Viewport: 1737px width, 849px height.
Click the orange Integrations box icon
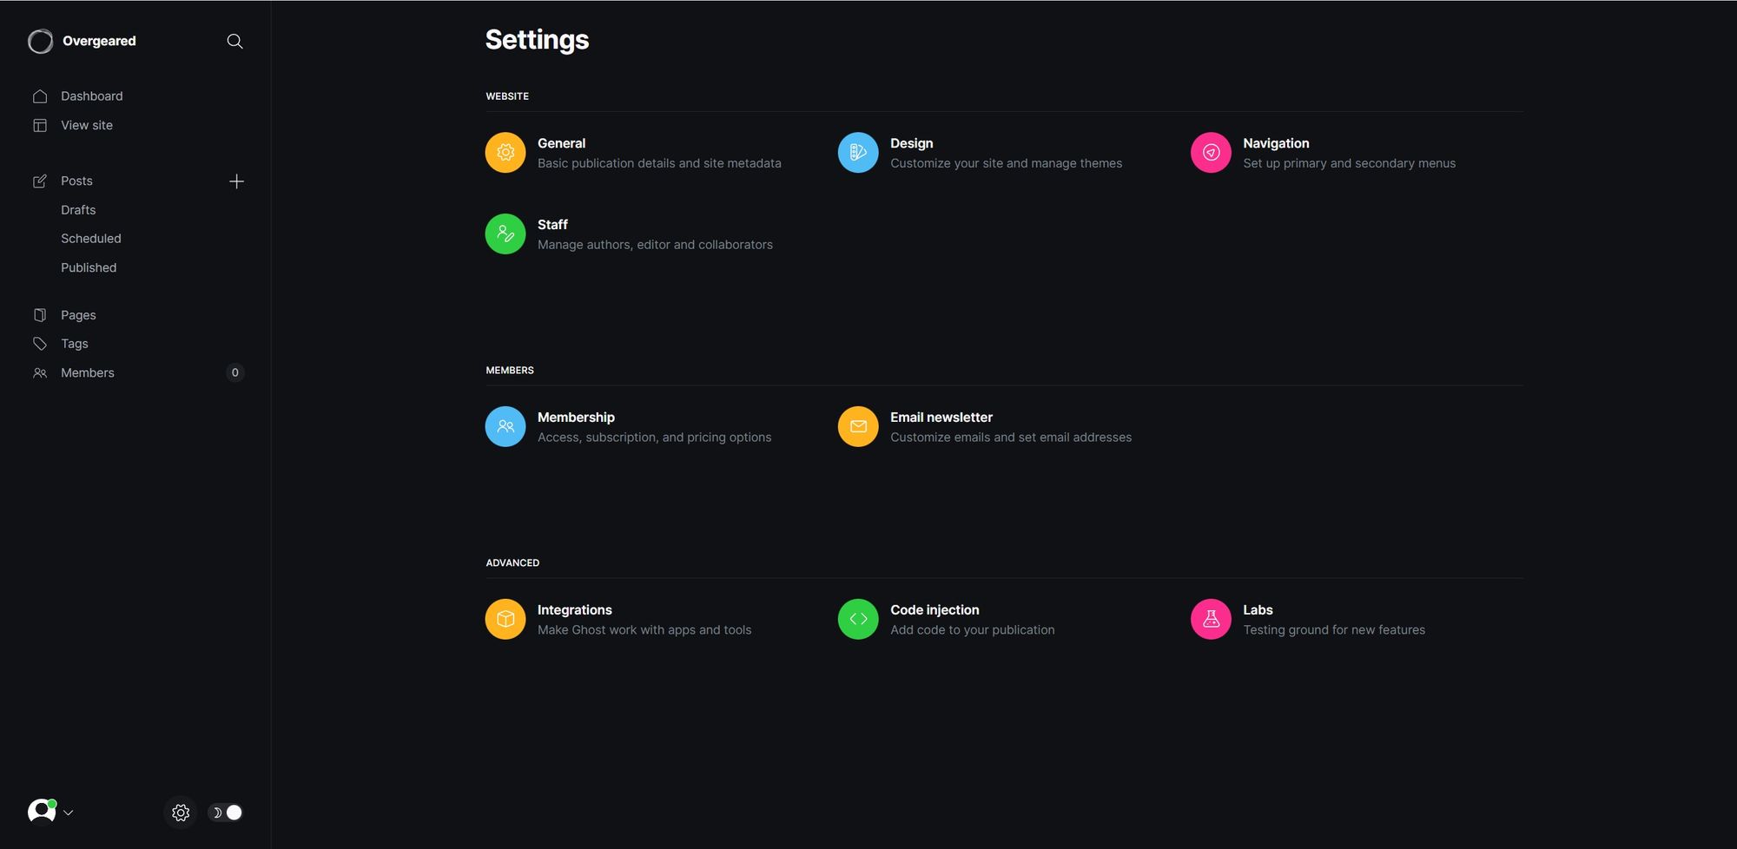505,619
